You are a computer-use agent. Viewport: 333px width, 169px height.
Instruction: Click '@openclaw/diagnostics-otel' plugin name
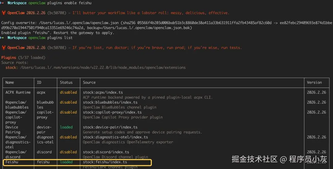tap(18, 142)
